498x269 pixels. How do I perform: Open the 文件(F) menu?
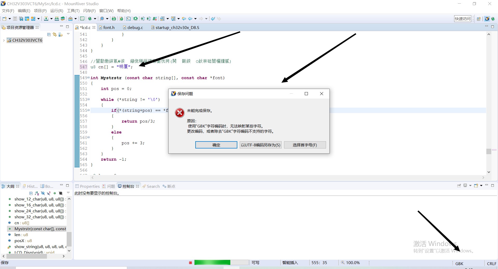pos(8,11)
